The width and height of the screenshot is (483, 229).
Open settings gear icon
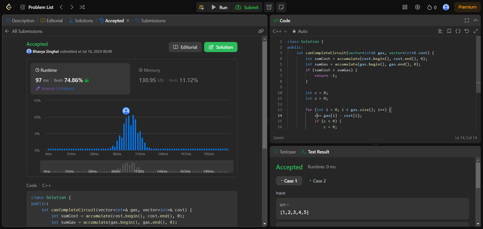click(418, 7)
